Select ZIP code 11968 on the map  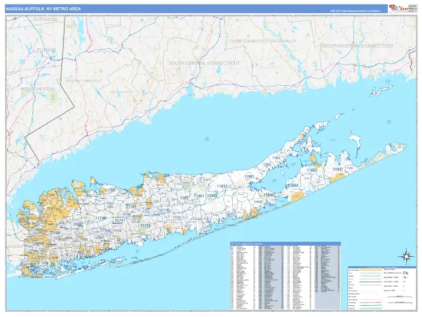pos(293,186)
